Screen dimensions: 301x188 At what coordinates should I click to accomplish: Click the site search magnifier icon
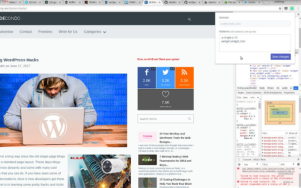189,19
